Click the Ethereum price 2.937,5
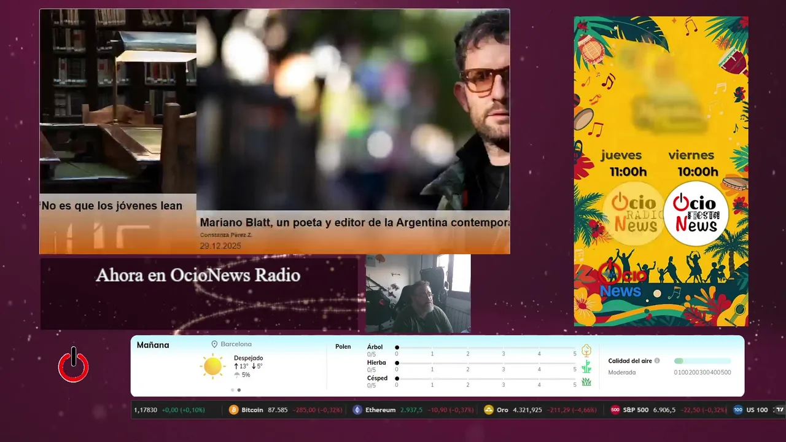This screenshot has width=786, height=442. point(411,410)
